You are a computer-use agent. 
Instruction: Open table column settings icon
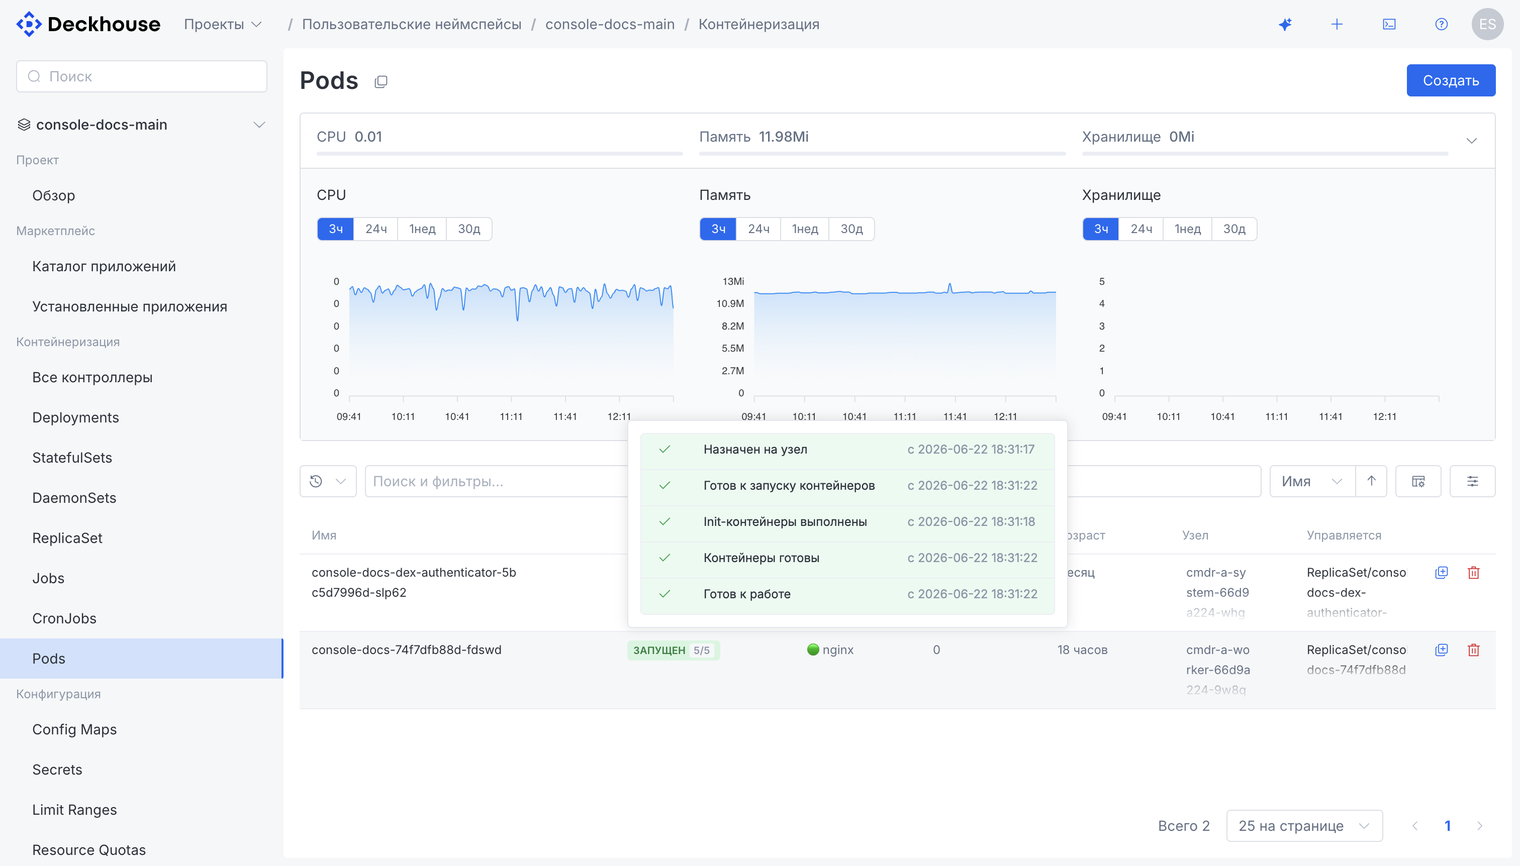click(x=1418, y=481)
